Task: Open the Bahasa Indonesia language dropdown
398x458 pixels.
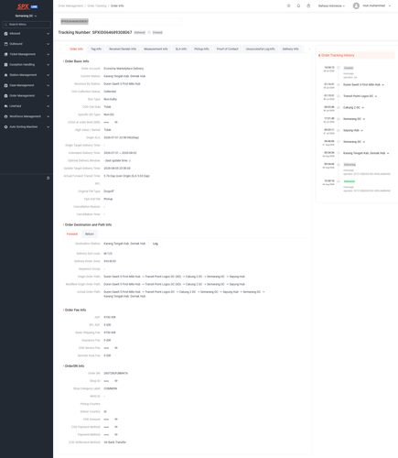Action: (331, 5)
